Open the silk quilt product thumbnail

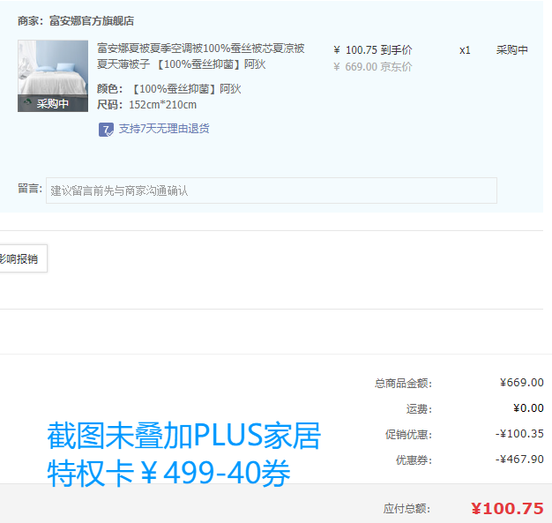coord(53,76)
